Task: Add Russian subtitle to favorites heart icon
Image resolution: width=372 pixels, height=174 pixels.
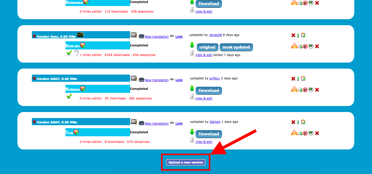Action: coord(83,89)
